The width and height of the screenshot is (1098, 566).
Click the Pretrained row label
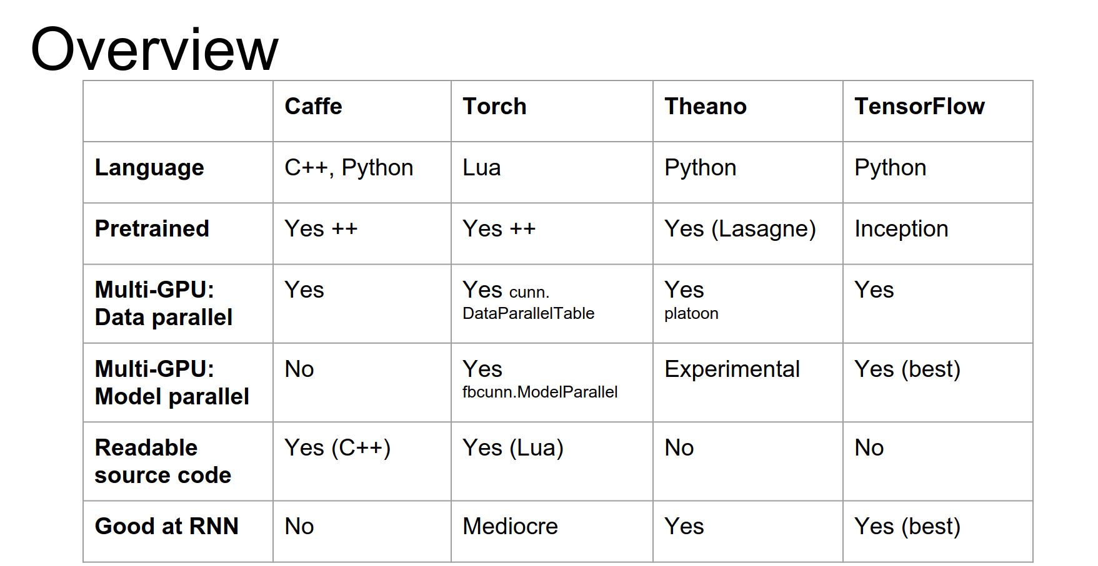[152, 229]
